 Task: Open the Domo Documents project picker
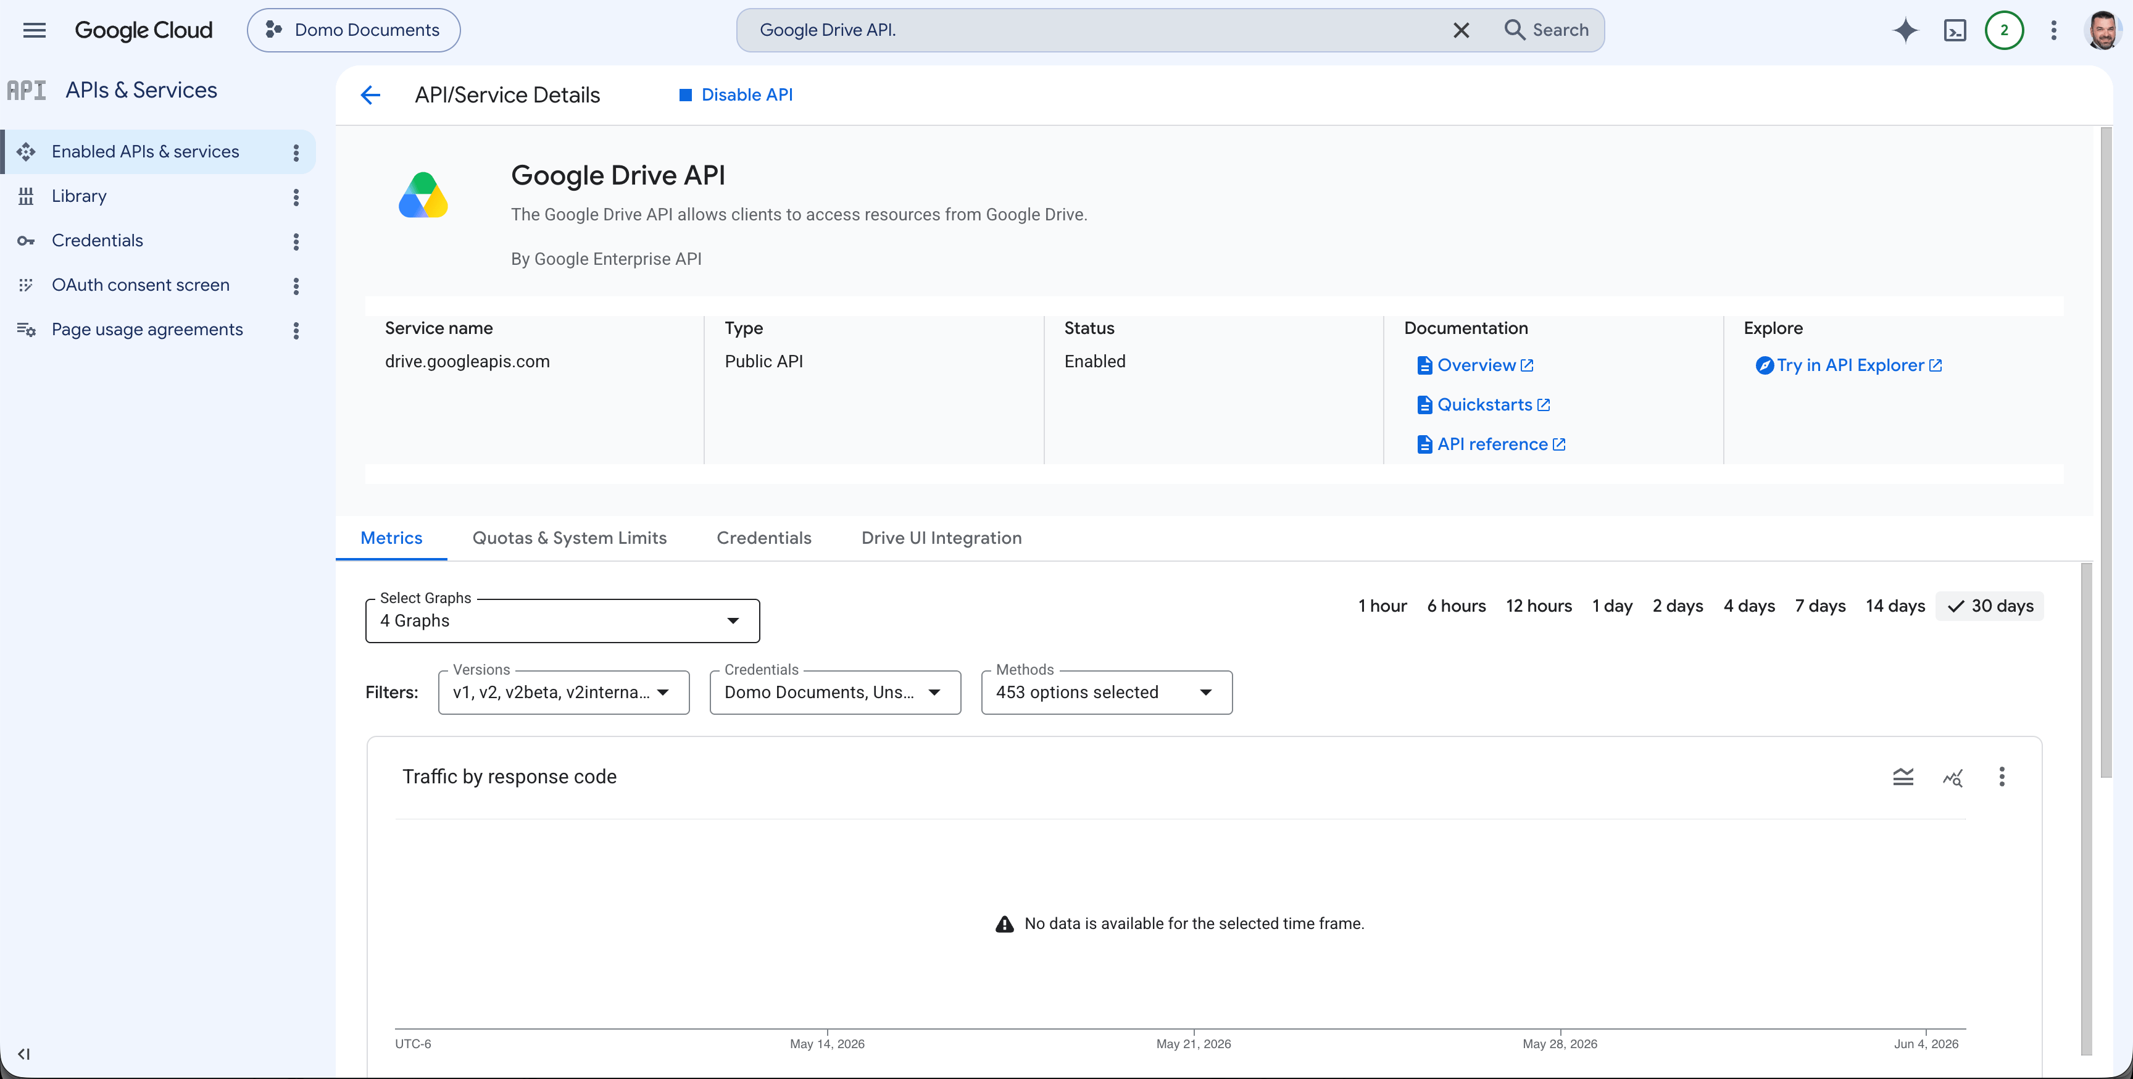[354, 31]
